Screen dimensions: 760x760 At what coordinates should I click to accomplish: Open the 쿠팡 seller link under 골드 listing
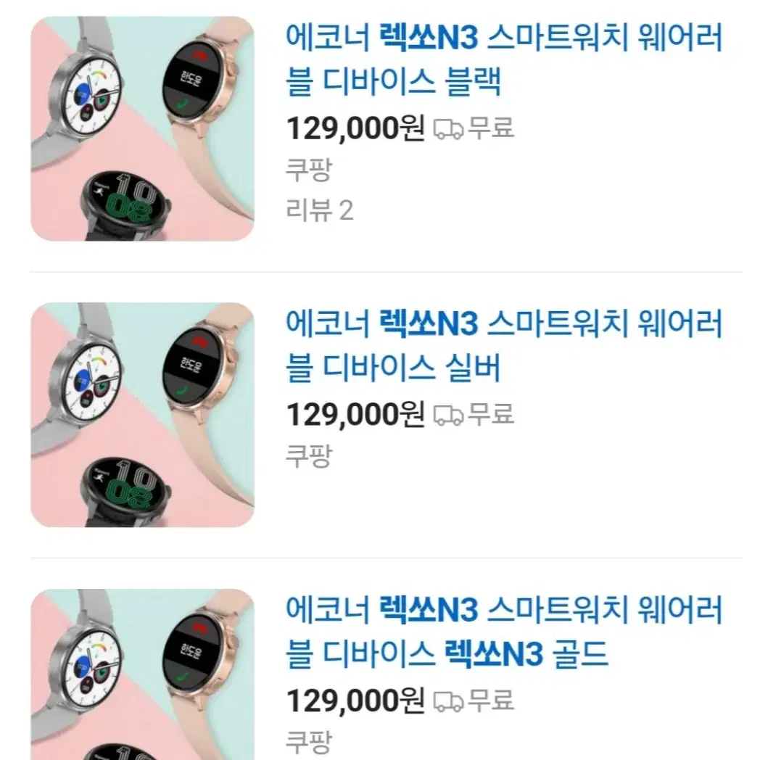pos(309,742)
